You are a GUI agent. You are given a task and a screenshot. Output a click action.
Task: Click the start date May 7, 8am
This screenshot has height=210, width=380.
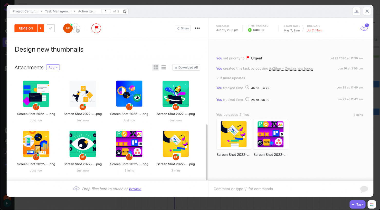click(292, 30)
